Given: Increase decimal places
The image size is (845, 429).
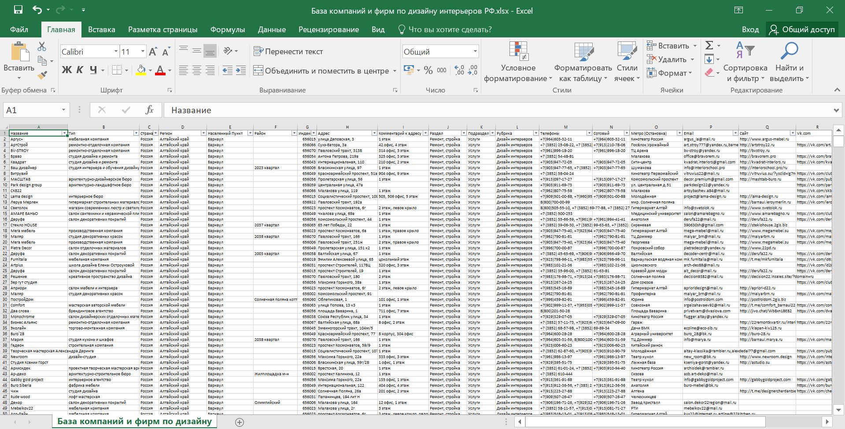Looking at the screenshot, I should click(x=459, y=70).
